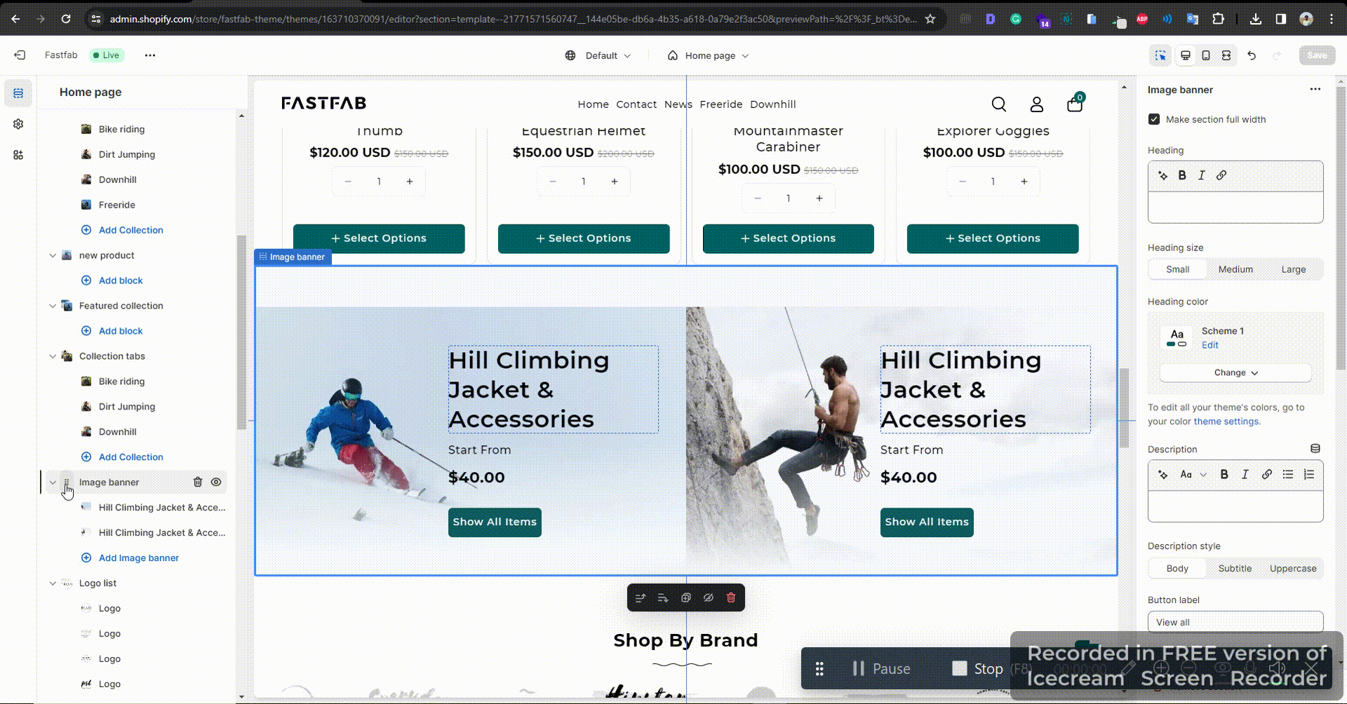Image resolution: width=1347 pixels, height=704 pixels.
Task: Hide section icon in floating toolbar
Action: click(x=709, y=598)
